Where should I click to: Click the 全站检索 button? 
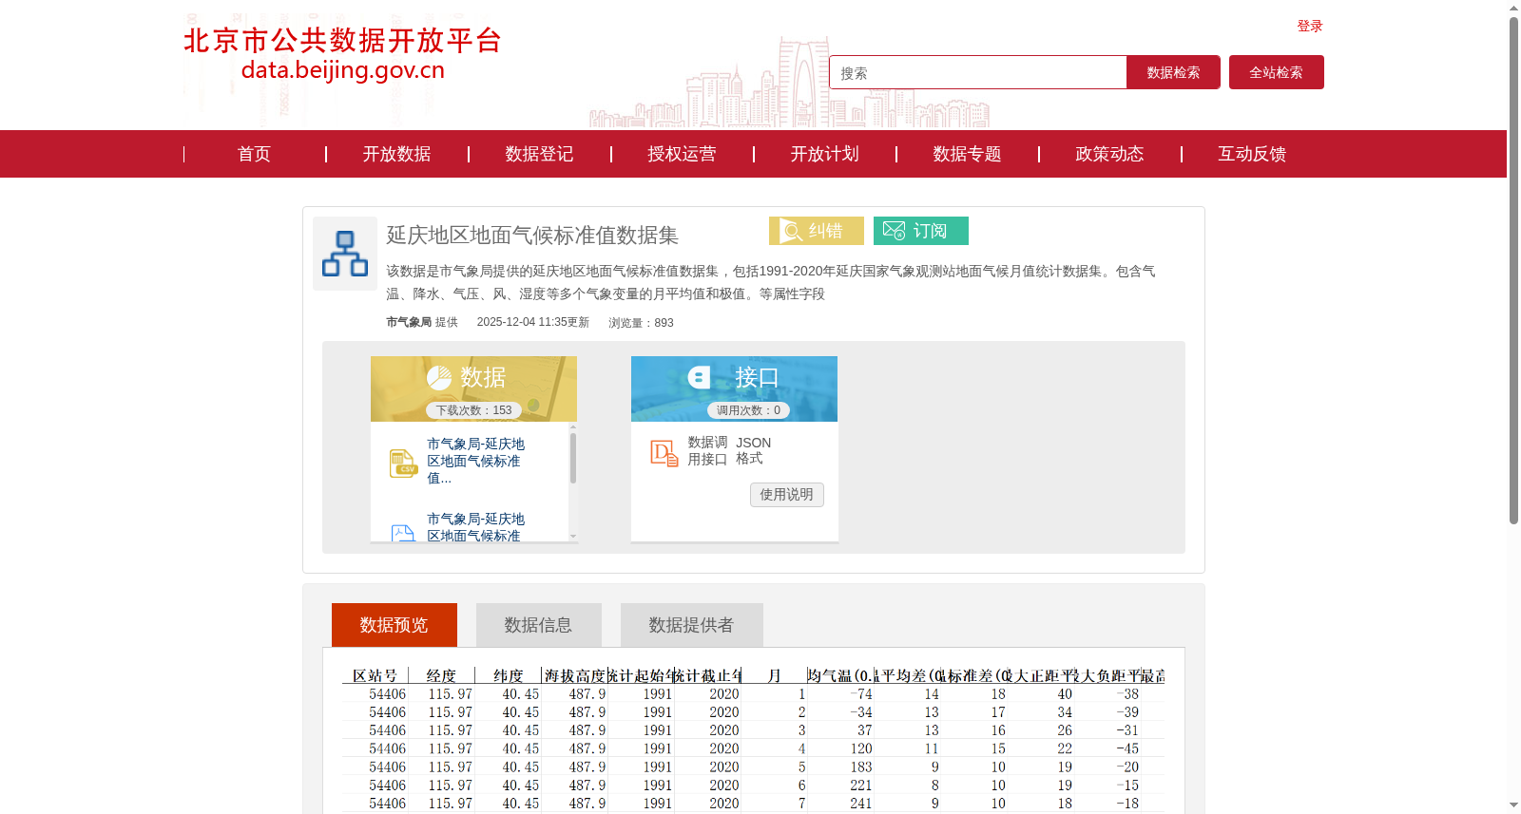pos(1277,72)
